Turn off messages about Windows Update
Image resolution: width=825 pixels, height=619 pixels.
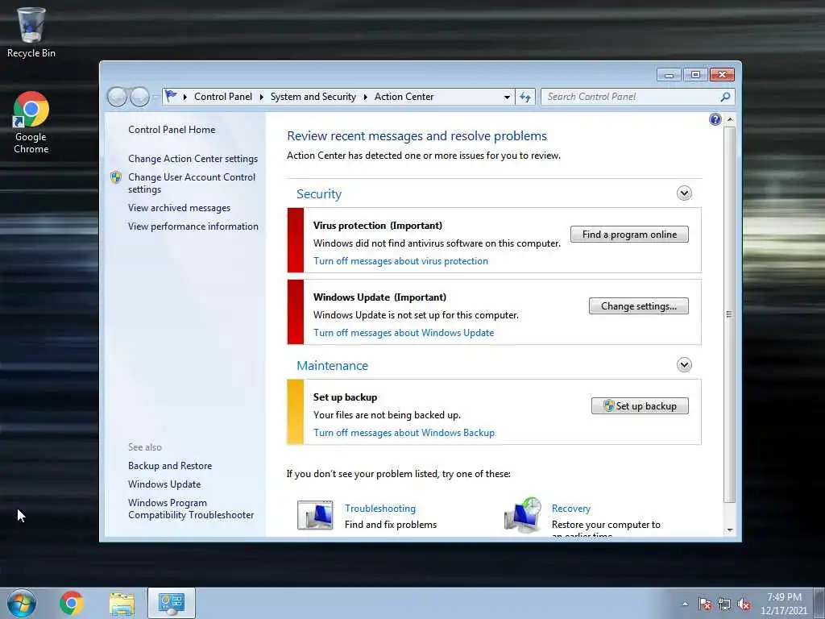coord(404,333)
